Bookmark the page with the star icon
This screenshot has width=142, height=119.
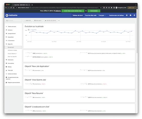(x=101, y=8)
